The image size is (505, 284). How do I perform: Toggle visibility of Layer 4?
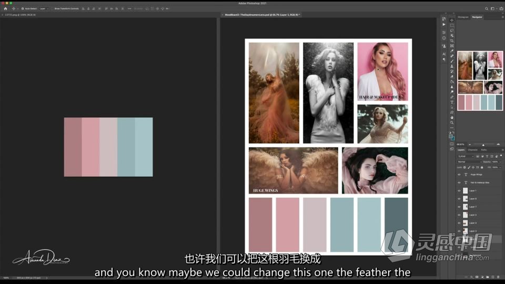(459, 223)
